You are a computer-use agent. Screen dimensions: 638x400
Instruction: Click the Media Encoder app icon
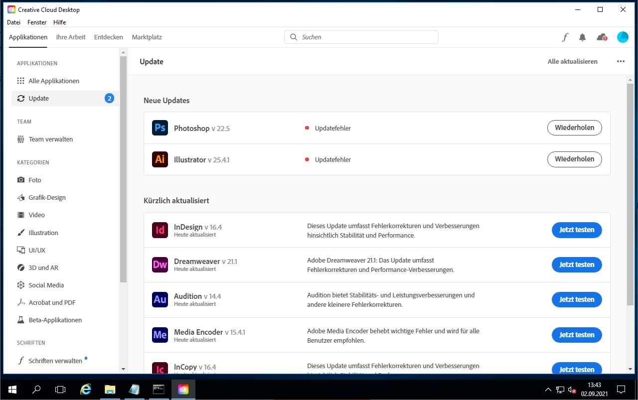[160, 335]
